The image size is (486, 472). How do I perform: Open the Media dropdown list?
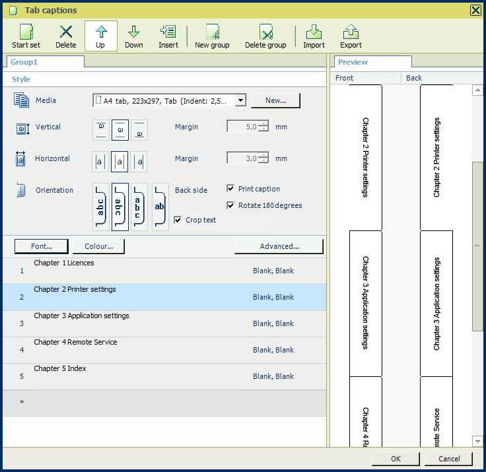240,100
